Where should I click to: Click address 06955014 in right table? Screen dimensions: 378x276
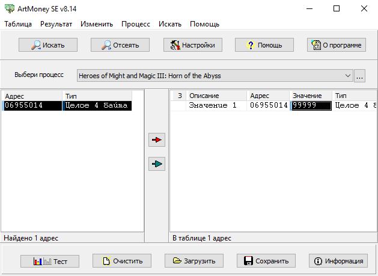[268, 106]
